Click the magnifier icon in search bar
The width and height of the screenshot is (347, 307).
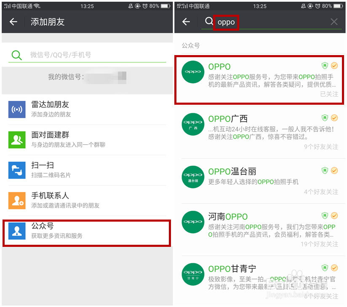click(x=209, y=22)
